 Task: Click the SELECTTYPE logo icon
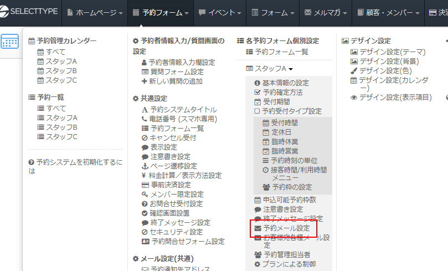click(8, 12)
